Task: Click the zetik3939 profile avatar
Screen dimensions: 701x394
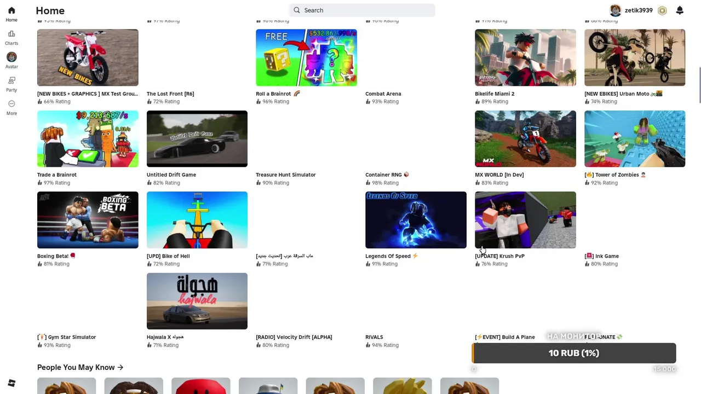Action: click(x=616, y=10)
